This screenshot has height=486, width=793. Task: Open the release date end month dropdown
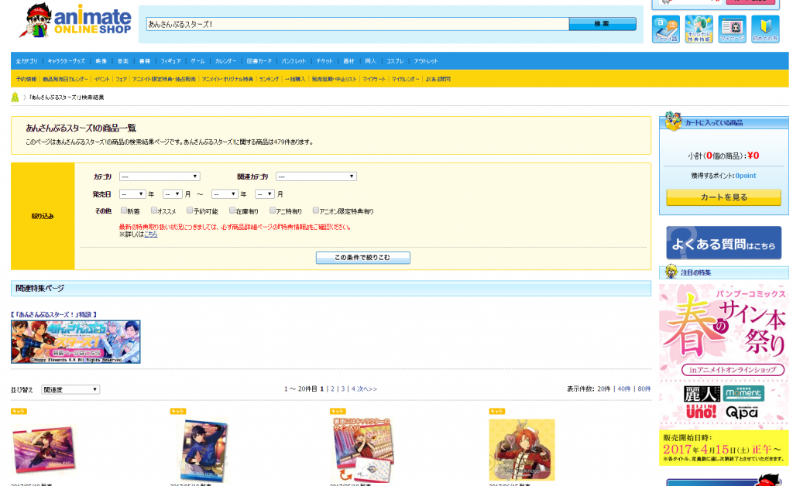pos(265,194)
